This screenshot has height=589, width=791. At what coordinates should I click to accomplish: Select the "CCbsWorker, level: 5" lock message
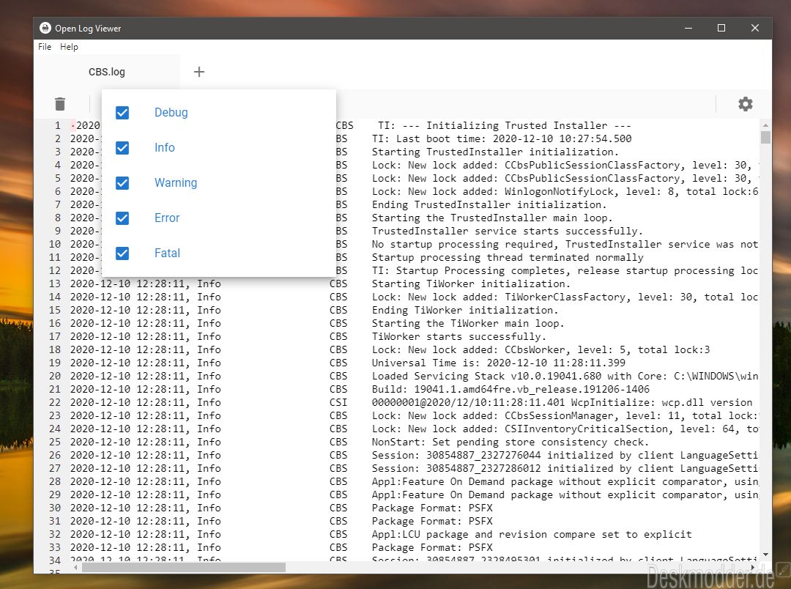[541, 349]
